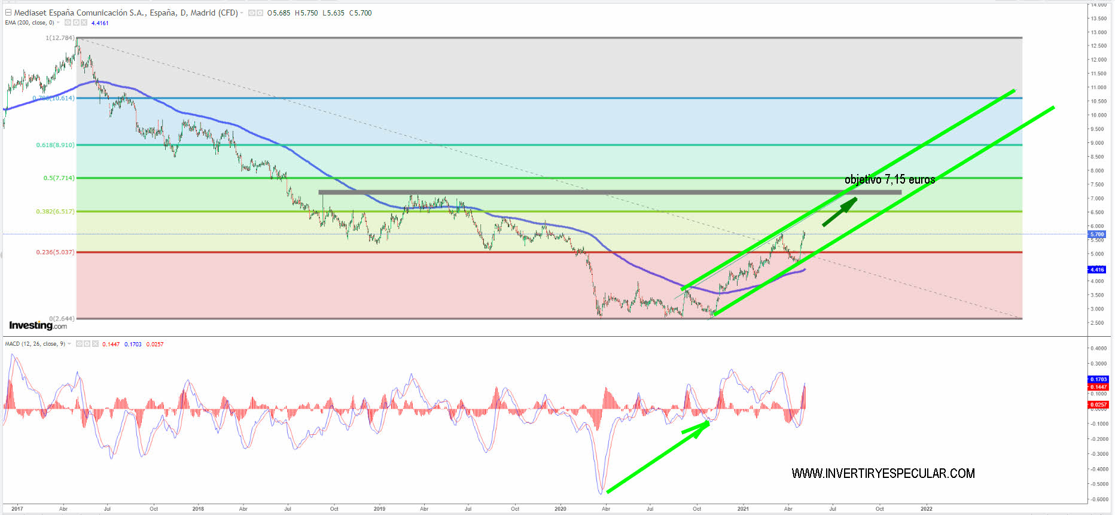Expand the dropdown next to Mediaset title
This screenshot has width=1115, height=515.
tap(242, 13)
